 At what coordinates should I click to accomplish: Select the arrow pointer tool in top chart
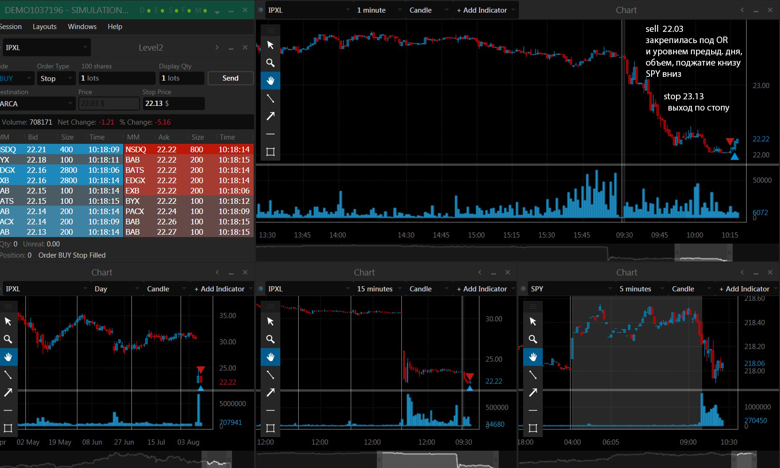click(270, 45)
